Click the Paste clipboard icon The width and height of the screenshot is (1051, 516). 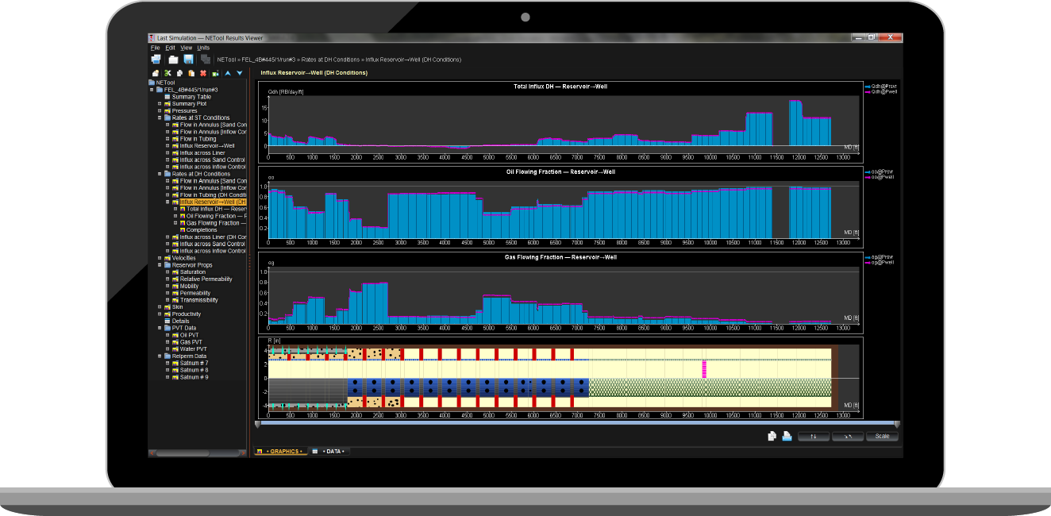click(191, 73)
